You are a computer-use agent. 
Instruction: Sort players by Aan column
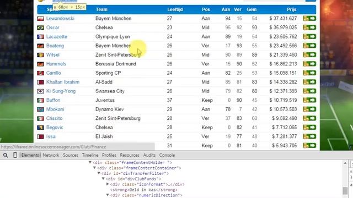[x=226, y=9]
